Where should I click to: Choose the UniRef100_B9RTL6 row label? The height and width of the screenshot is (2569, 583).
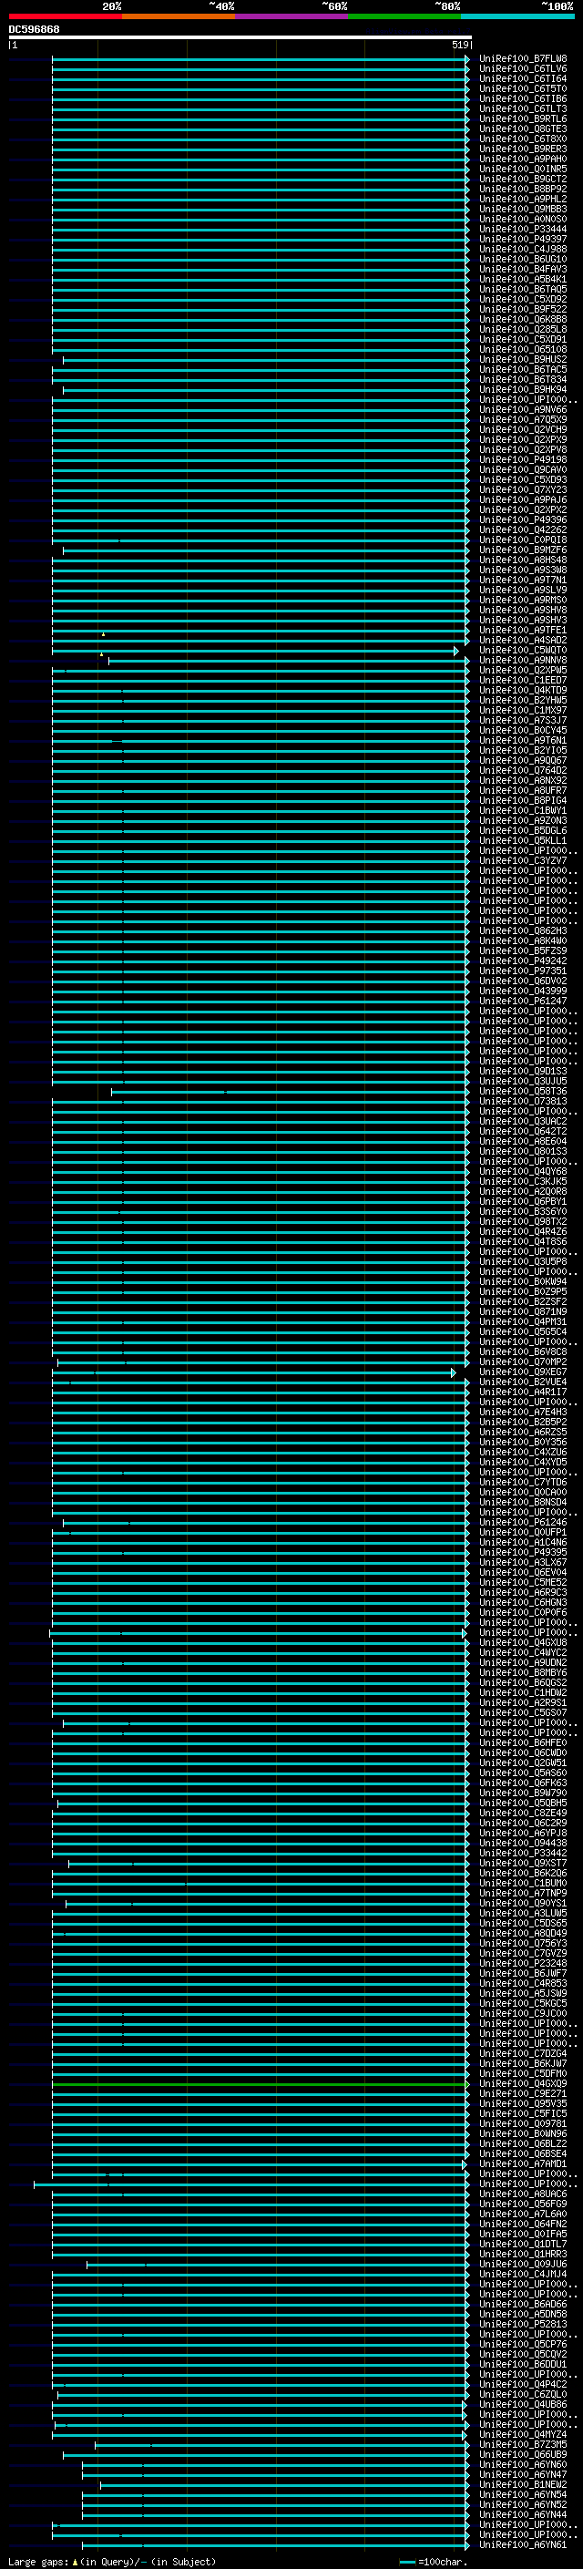click(x=523, y=118)
